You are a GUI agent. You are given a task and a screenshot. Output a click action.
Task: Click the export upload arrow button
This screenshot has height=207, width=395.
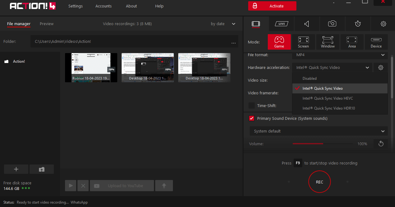point(164,186)
